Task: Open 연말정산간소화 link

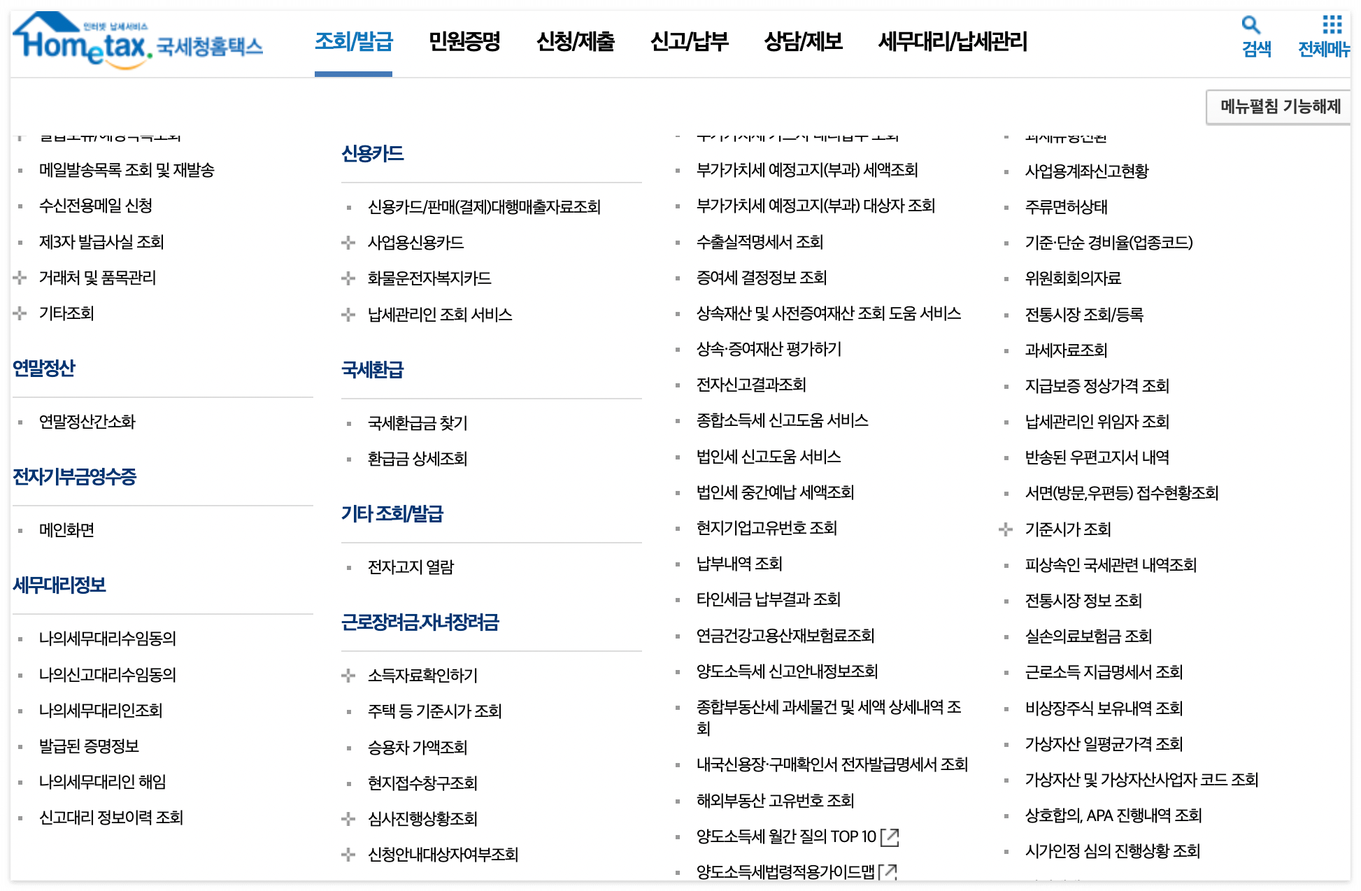Action: point(87,422)
